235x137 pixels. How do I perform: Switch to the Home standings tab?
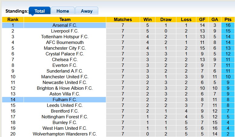point(63,11)
